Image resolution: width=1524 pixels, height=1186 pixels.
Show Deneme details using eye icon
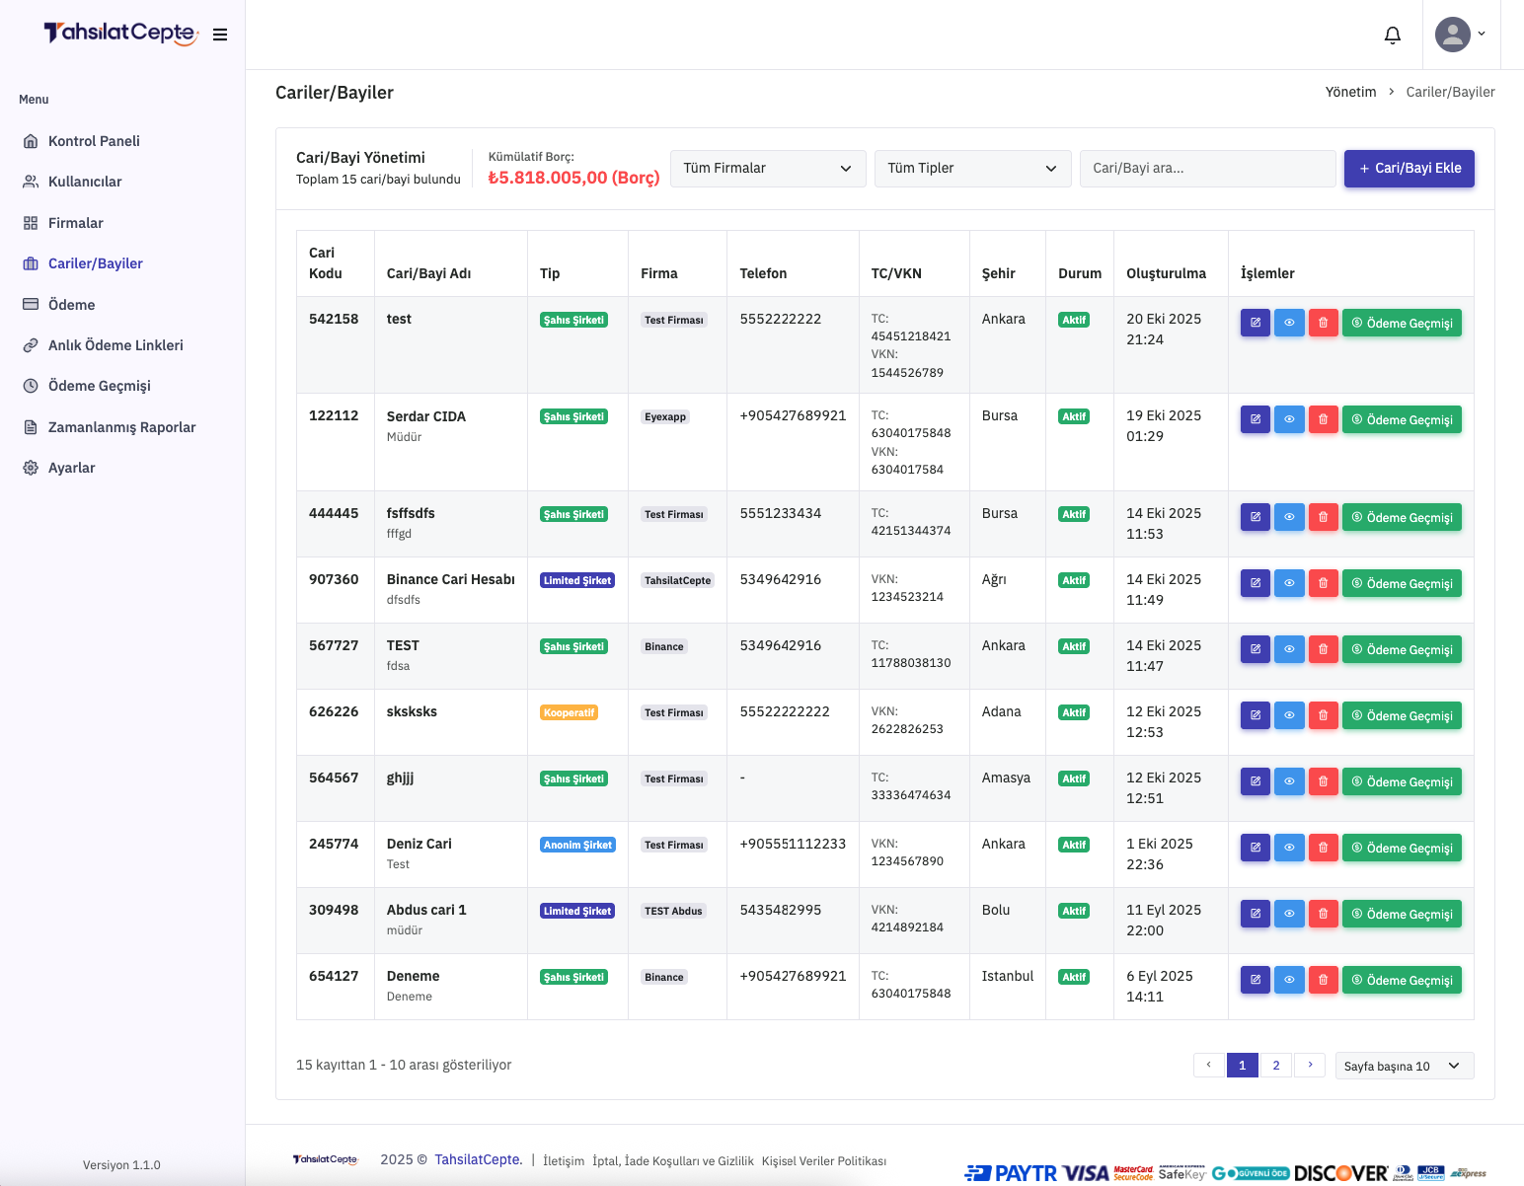point(1289,980)
